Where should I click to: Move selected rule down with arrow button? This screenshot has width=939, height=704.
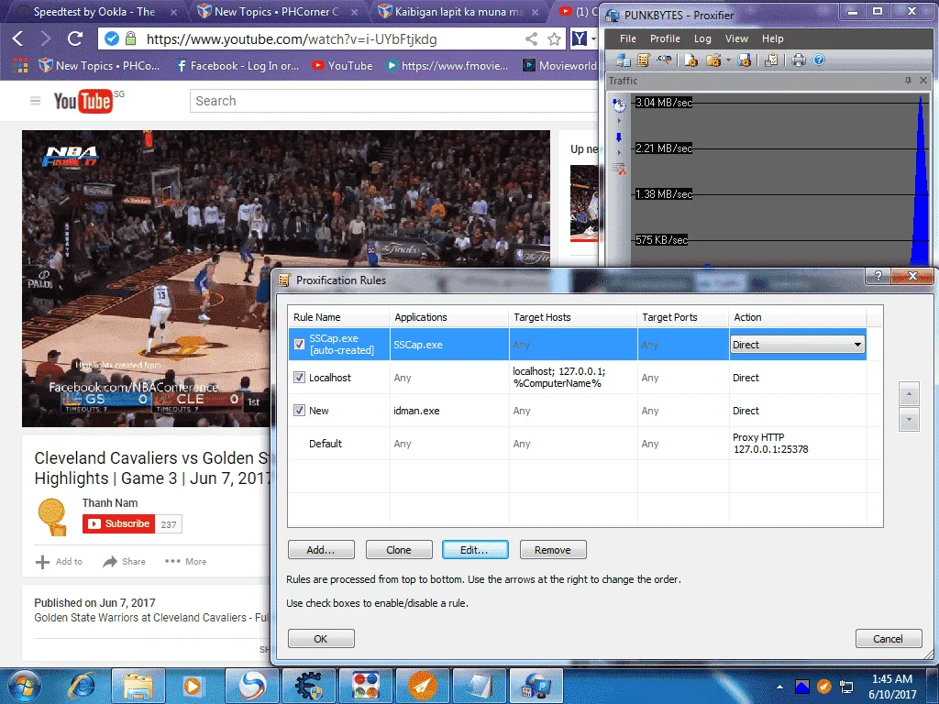(909, 420)
